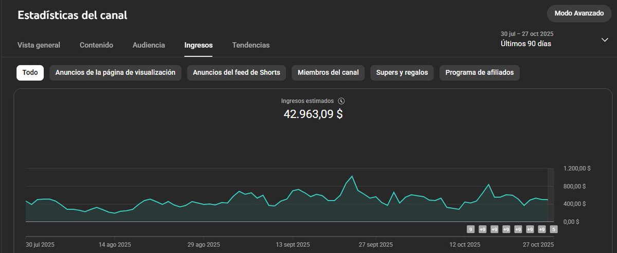Click the 42.963,09 $ revenue total
The height and width of the screenshot is (253, 617).
pyautogui.click(x=313, y=114)
